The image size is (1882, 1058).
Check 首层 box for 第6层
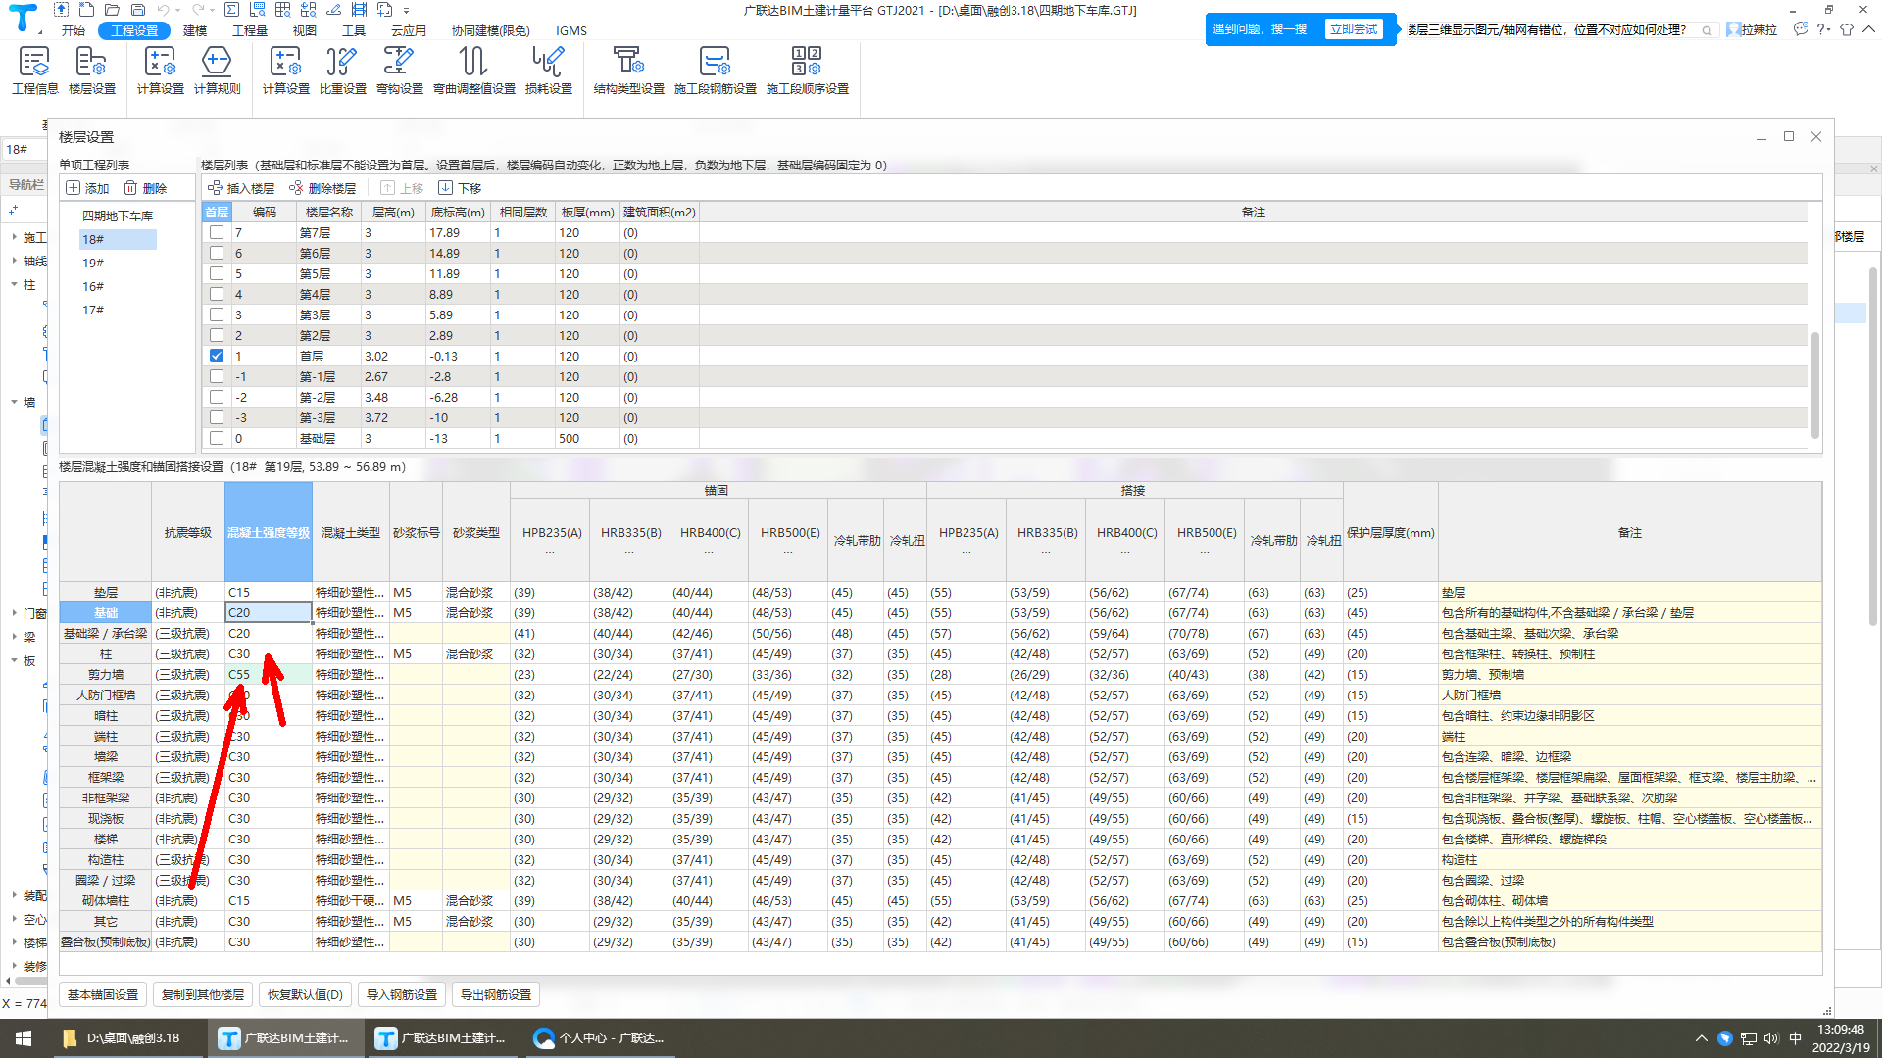[x=217, y=253]
